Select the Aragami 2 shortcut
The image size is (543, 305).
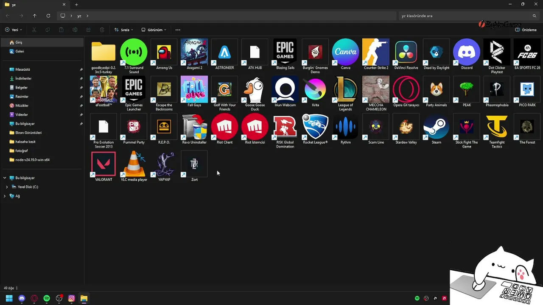click(x=194, y=55)
